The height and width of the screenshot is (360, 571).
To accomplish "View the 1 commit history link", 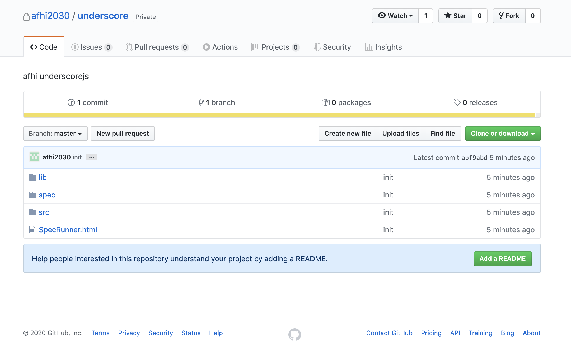I will (88, 102).
